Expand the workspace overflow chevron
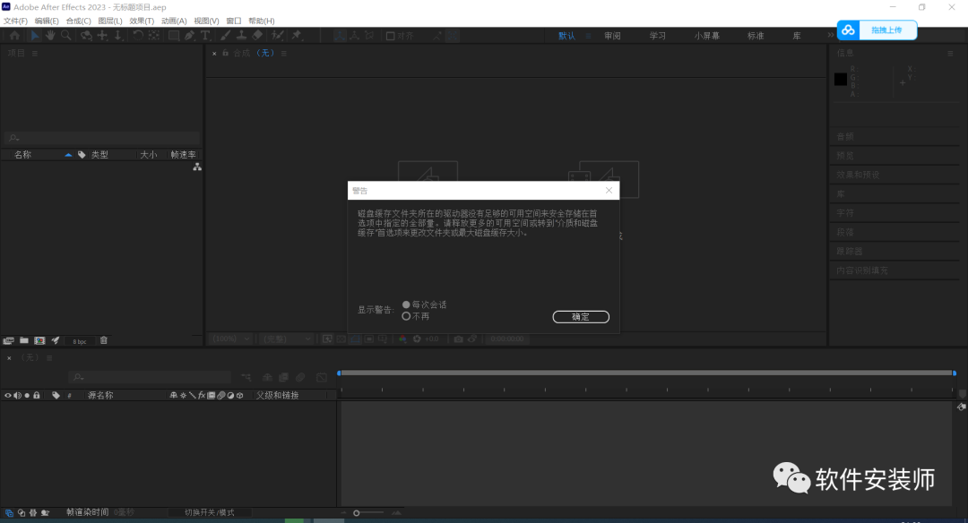Image resolution: width=968 pixels, height=523 pixels. pyautogui.click(x=830, y=36)
